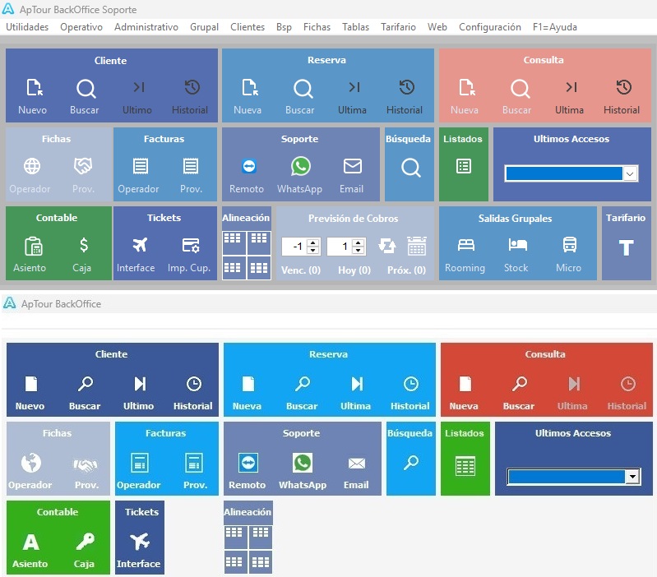Decrease the 1 days stepper value
This screenshot has width=657, height=577.
[358, 251]
